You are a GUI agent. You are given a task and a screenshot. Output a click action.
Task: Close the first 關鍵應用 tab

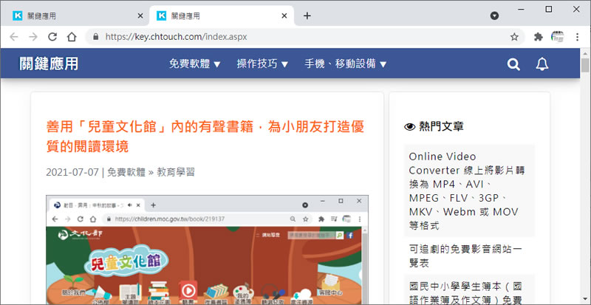coord(140,16)
